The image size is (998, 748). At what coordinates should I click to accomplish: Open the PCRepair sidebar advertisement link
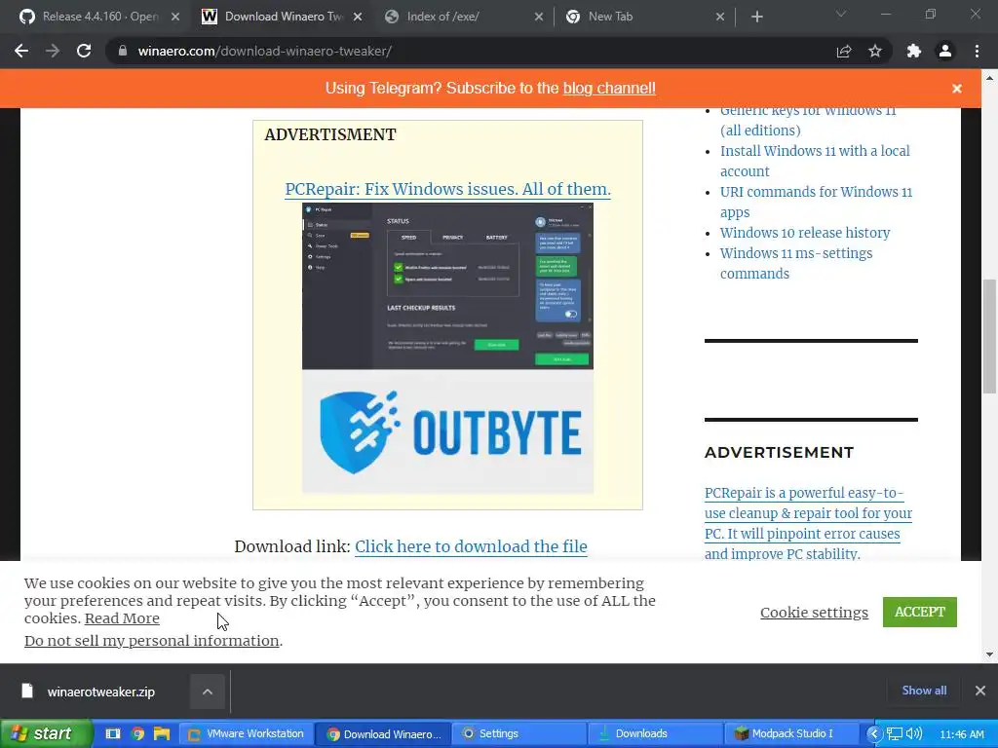point(808,523)
